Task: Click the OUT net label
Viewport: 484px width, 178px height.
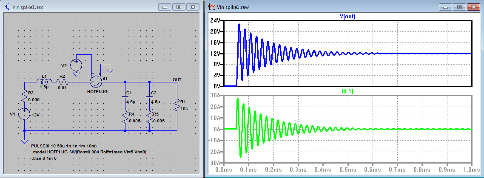Action: (177, 79)
